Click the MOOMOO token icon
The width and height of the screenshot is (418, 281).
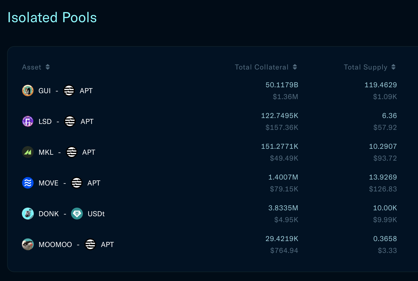tap(28, 244)
